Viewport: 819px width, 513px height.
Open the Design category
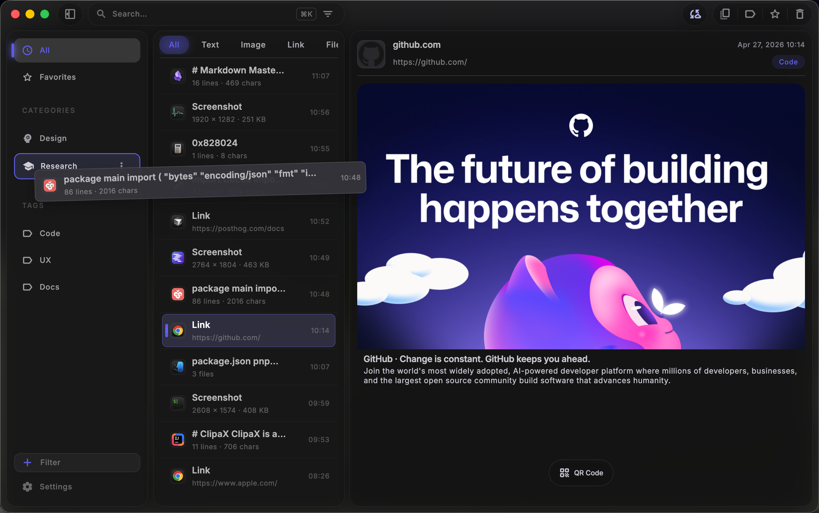point(77,138)
